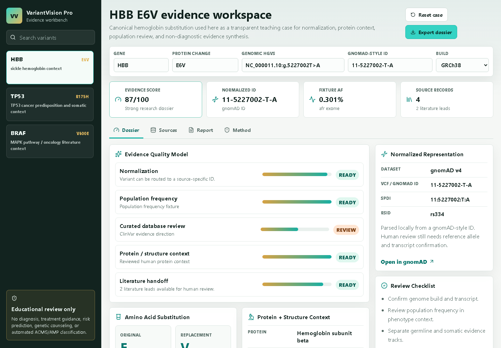This screenshot has width=501, height=348.
Task: Click the pulse icon beside Fixture AF
Action: [312, 100]
